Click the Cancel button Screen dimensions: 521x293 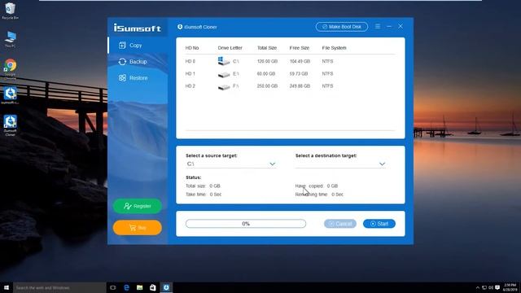coord(340,224)
